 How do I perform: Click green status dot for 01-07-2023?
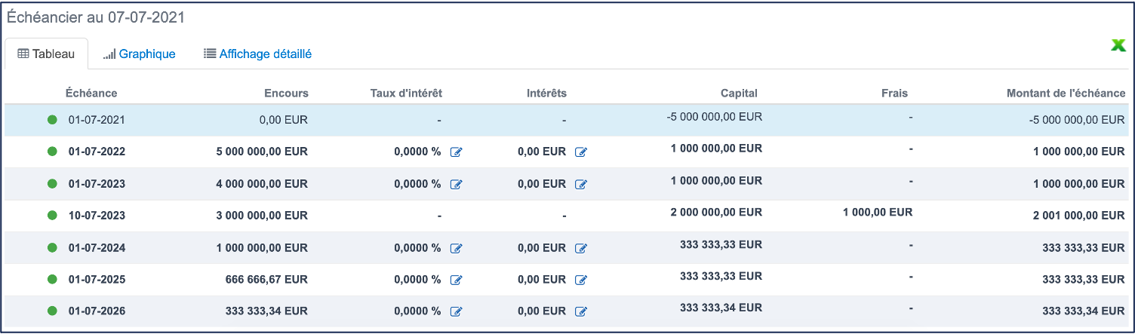(x=52, y=183)
